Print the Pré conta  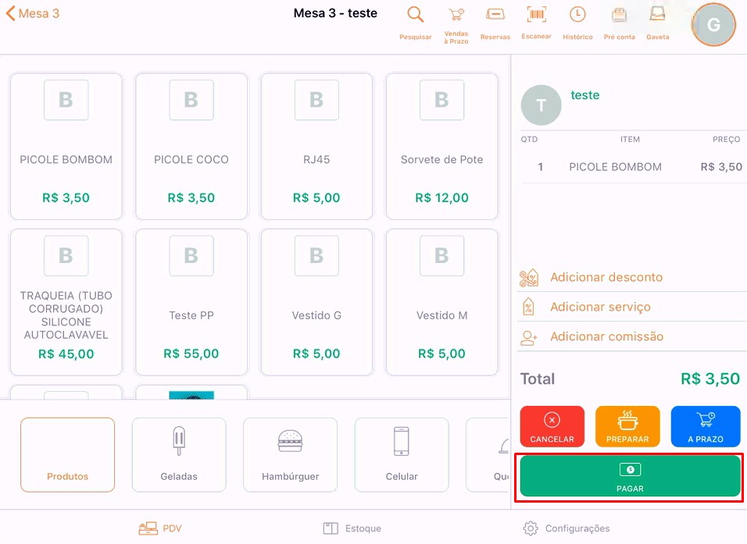(619, 23)
